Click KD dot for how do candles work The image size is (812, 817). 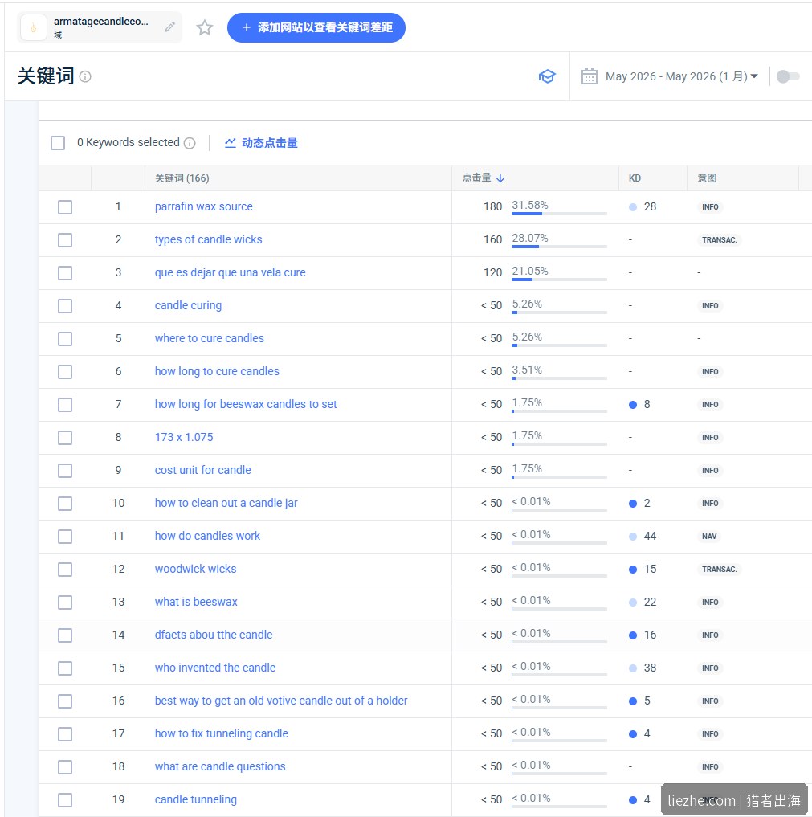(x=633, y=537)
